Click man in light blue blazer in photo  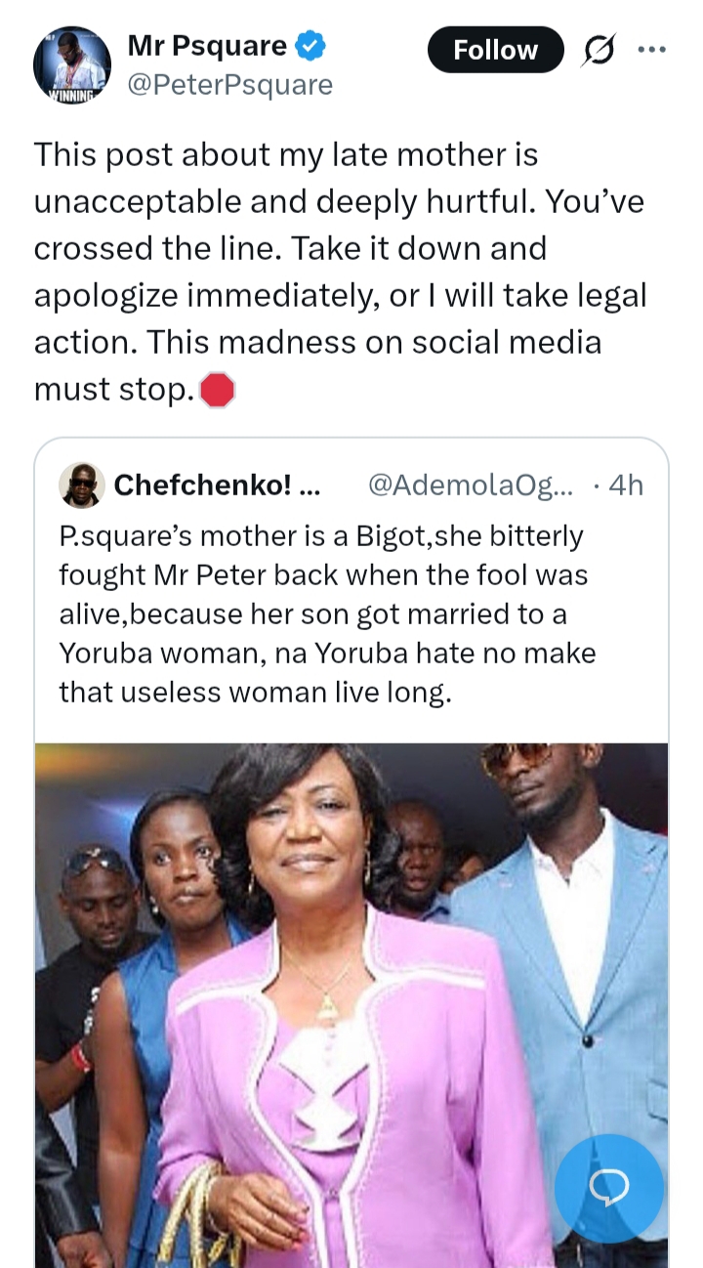[x=576, y=977]
